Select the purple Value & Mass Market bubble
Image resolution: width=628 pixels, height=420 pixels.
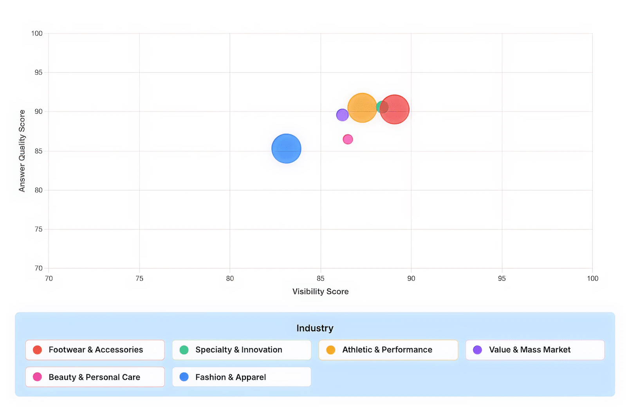pyautogui.click(x=342, y=115)
